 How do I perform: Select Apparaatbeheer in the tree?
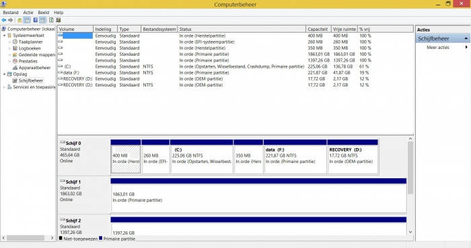[34, 68]
